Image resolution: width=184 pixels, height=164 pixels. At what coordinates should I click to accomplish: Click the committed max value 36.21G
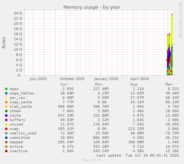coord(172,138)
